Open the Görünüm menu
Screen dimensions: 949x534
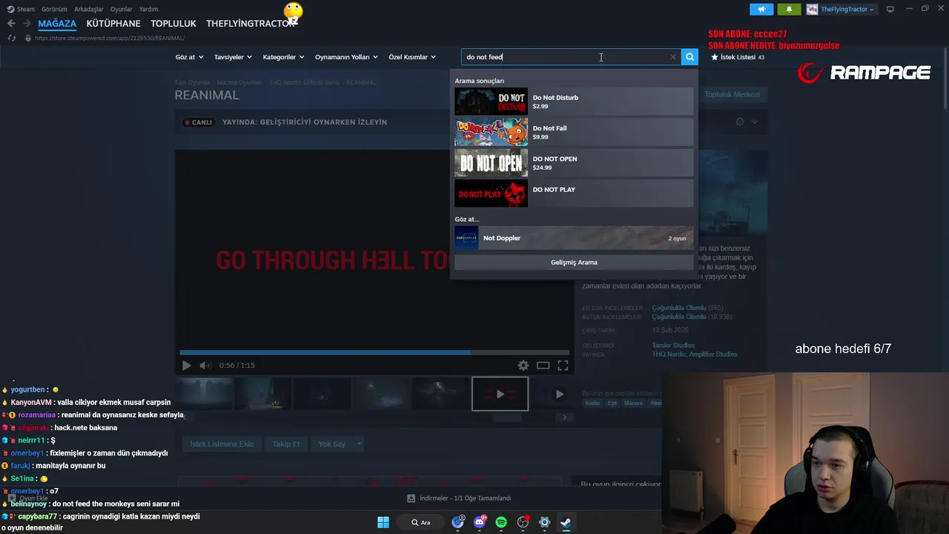(54, 9)
